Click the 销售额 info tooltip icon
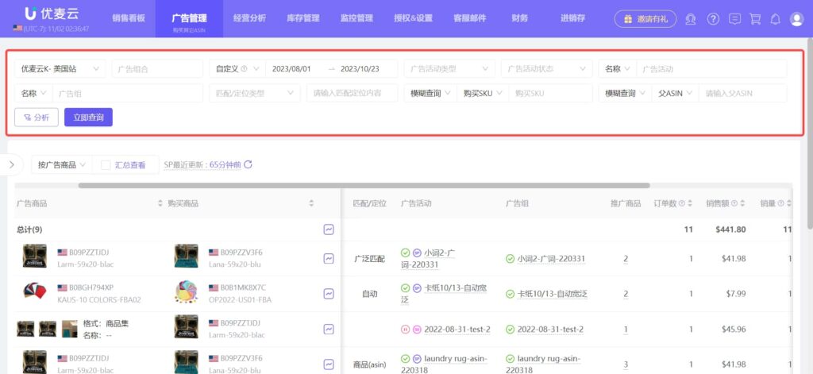The width and height of the screenshot is (813, 374). 734,203
